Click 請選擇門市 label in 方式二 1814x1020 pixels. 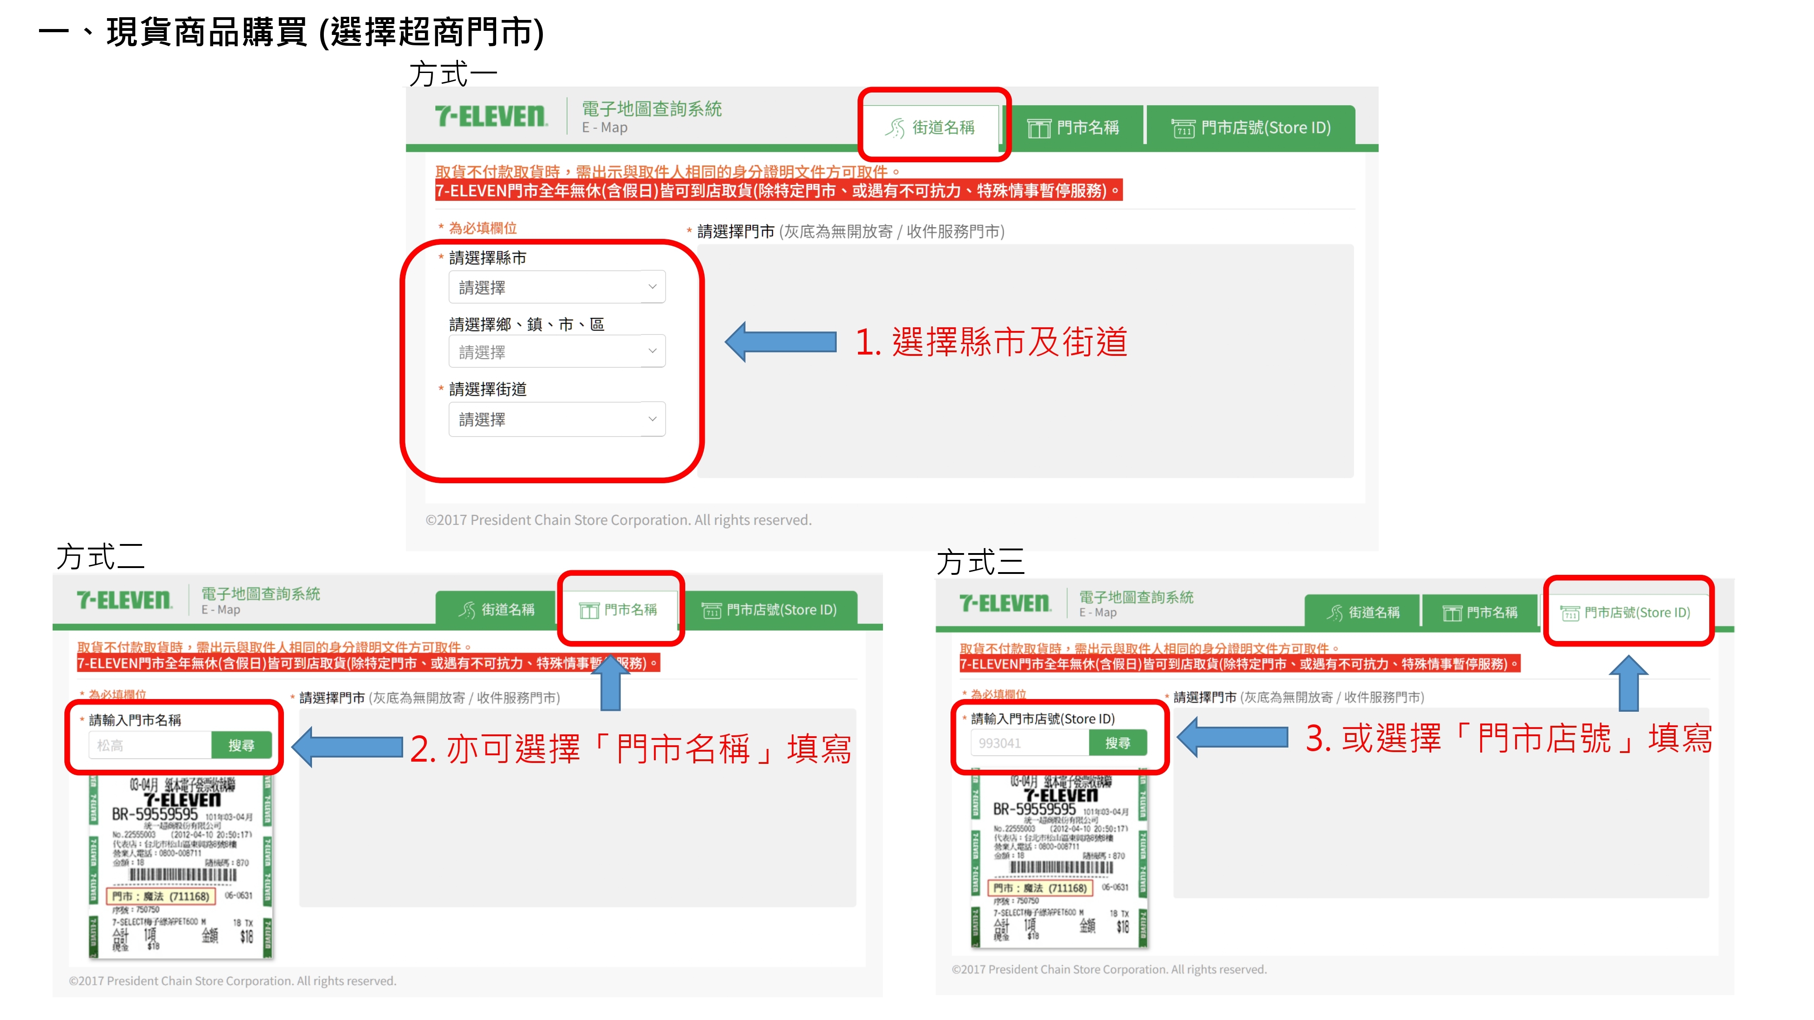pyautogui.click(x=332, y=698)
